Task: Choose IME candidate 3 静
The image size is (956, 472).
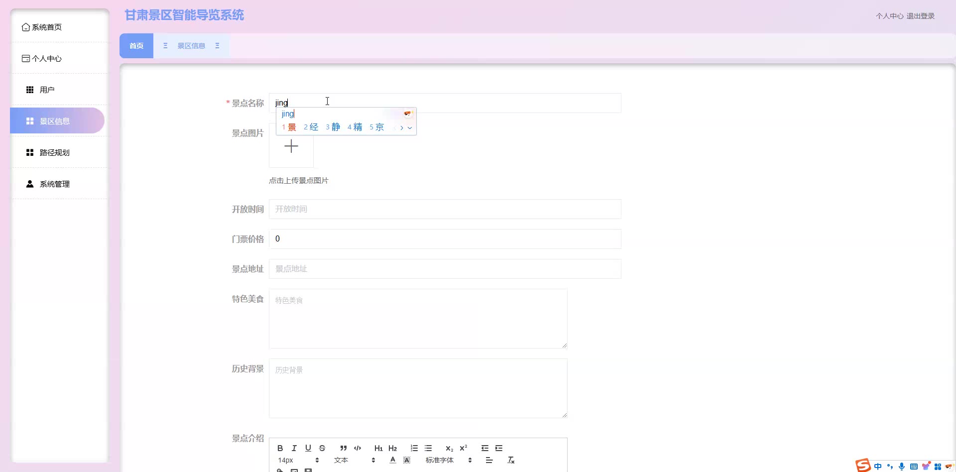Action: click(333, 127)
